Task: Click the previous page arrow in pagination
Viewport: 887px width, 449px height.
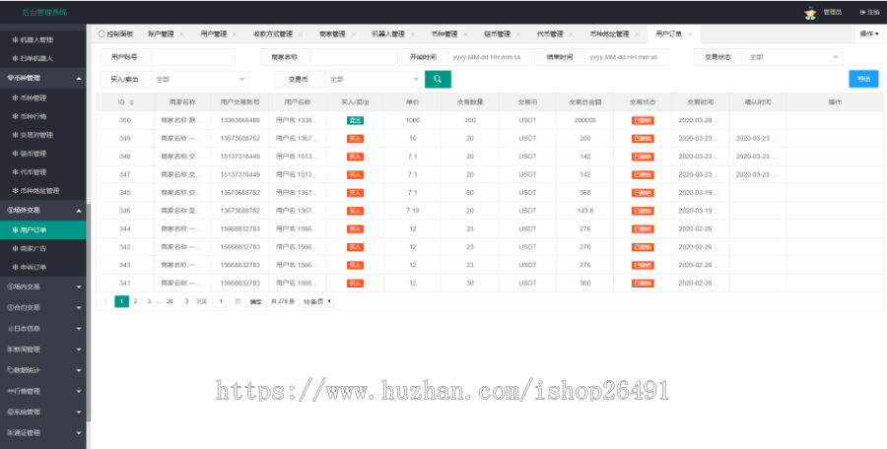Action: pos(105,301)
